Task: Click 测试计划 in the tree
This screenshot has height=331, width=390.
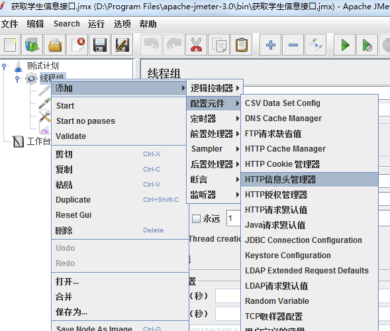Action: tap(42, 66)
